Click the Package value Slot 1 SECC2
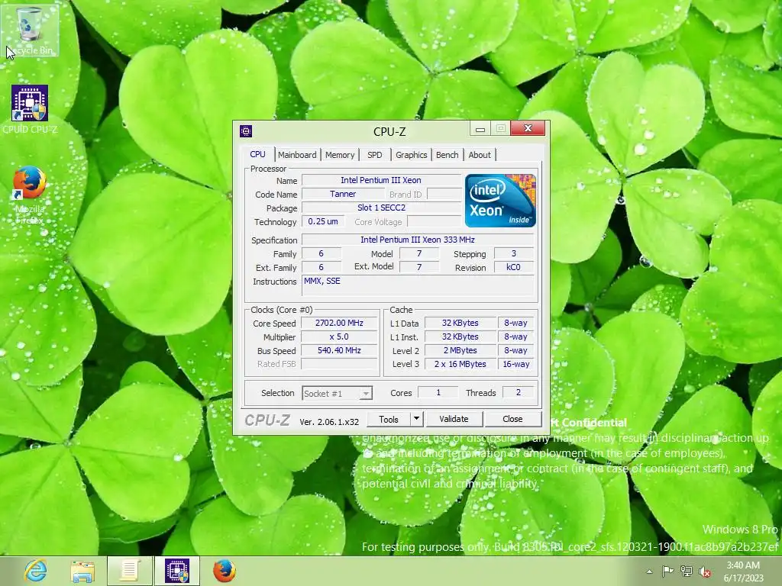The width and height of the screenshot is (782, 586). [x=381, y=208]
